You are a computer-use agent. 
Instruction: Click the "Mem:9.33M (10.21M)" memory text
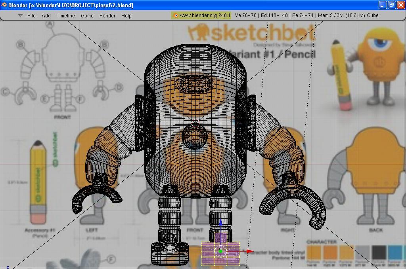[x=341, y=15]
